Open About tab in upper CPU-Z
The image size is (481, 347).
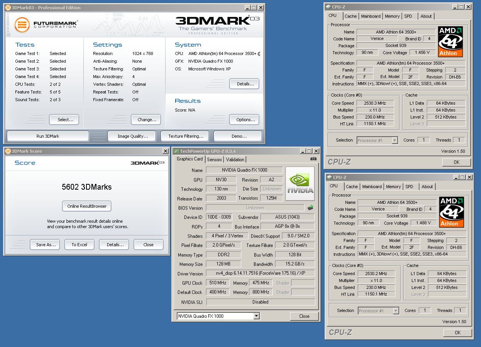point(426,16)
